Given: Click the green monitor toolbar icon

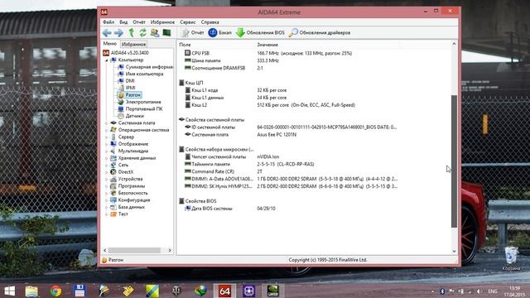Looking at the screenshot, I should [166, 32].
